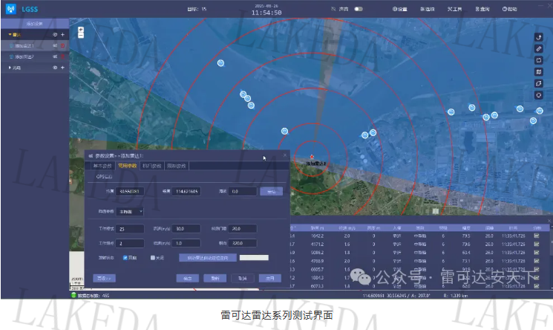Click the red radar station marker on map
The width and height of the screenshot is (553, 330).
[312, 157]
